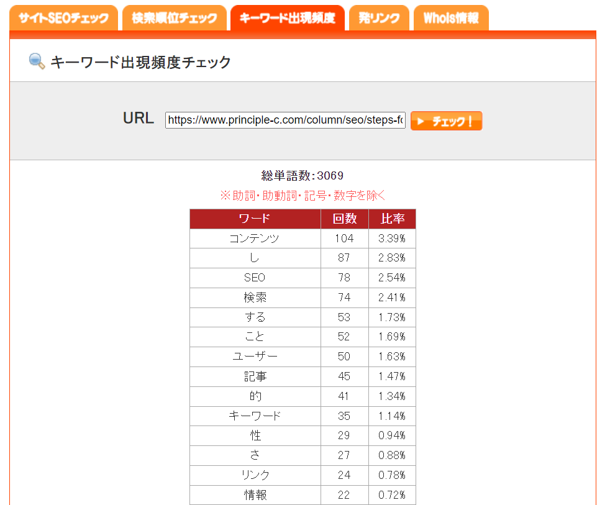610x505 pixels.
Task: Go to the 発リンク tab
Action: (x=379, y=18)
